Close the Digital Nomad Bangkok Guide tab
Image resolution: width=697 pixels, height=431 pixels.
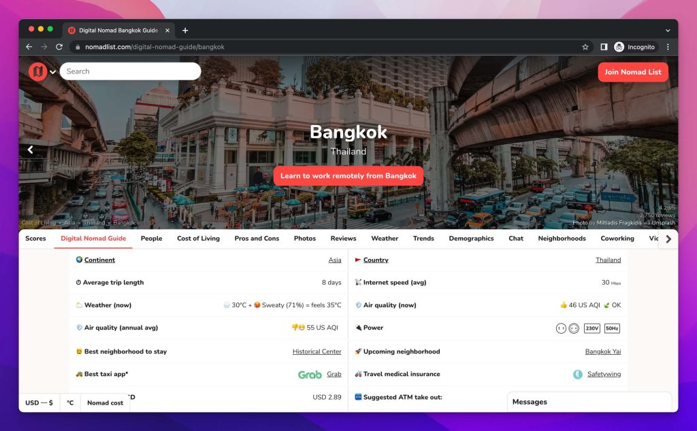pos(167,30)
